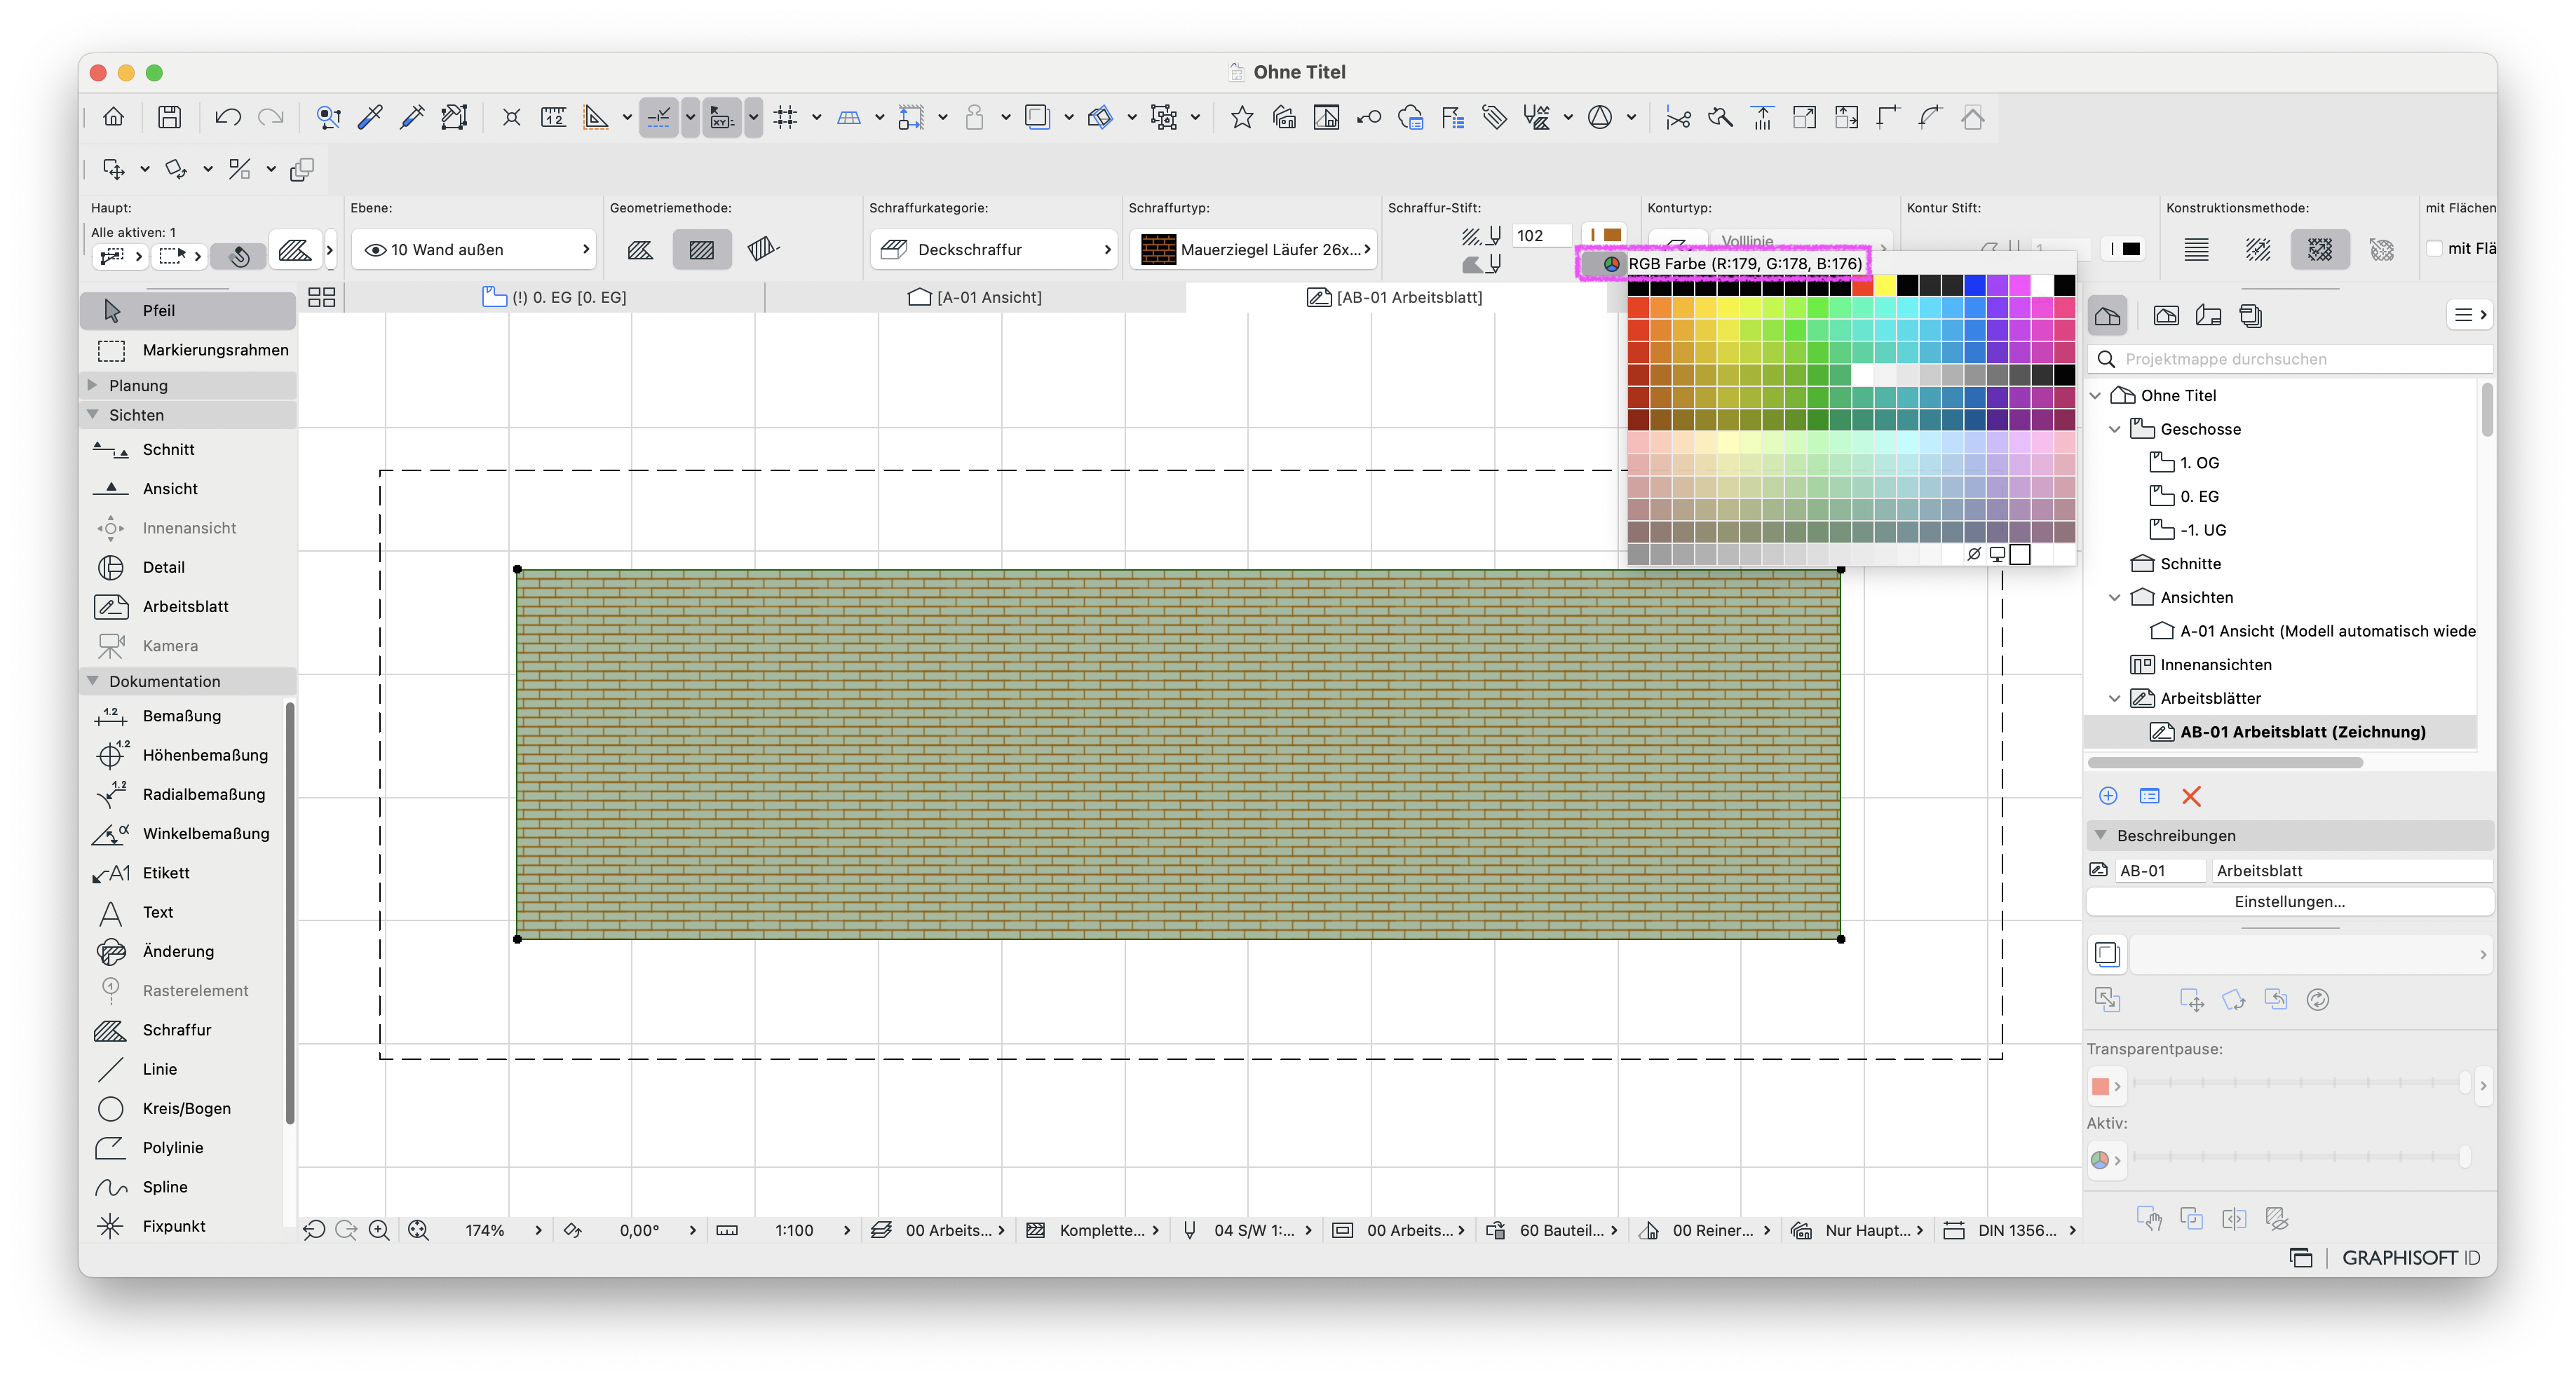This screenshot has height=1381, width=2576.
Task: Undo the last action
Action: pos(228,117)
